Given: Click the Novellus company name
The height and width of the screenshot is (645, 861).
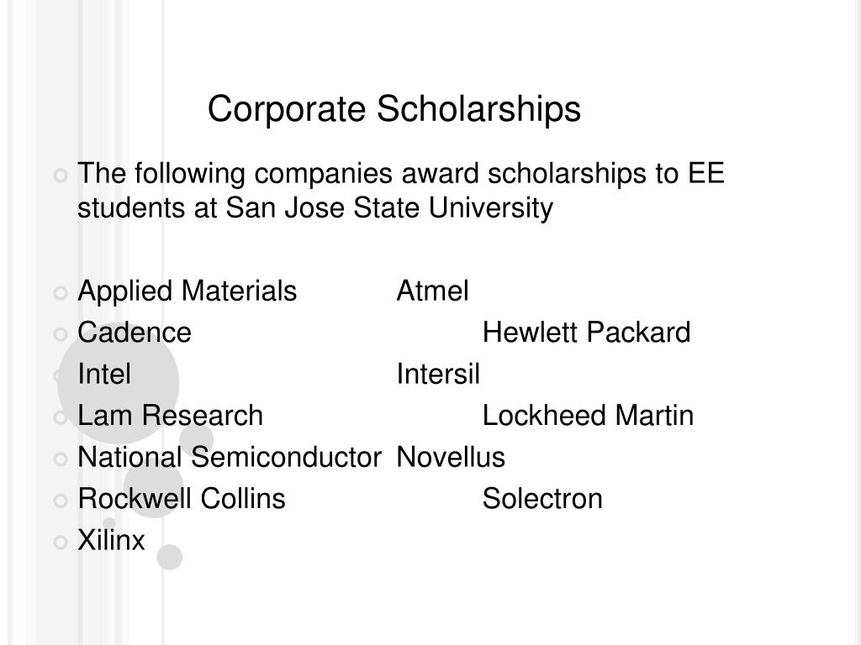Looking at the screenshot, I should coord(451,458).
